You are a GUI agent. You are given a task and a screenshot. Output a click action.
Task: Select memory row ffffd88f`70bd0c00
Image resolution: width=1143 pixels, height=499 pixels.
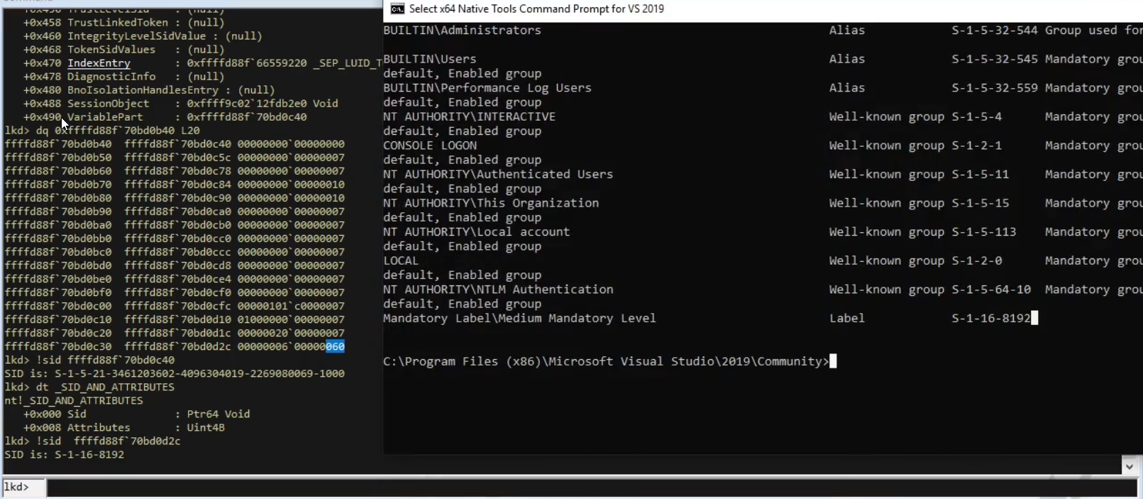coord(175,306)
